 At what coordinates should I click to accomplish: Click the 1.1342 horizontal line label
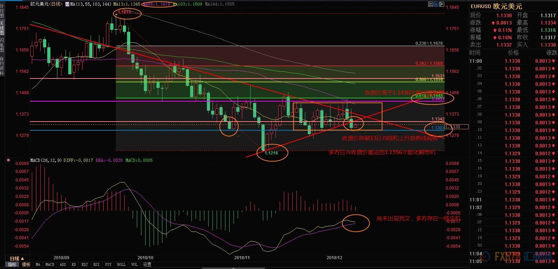pyautogui.click(x=438, y=119)
